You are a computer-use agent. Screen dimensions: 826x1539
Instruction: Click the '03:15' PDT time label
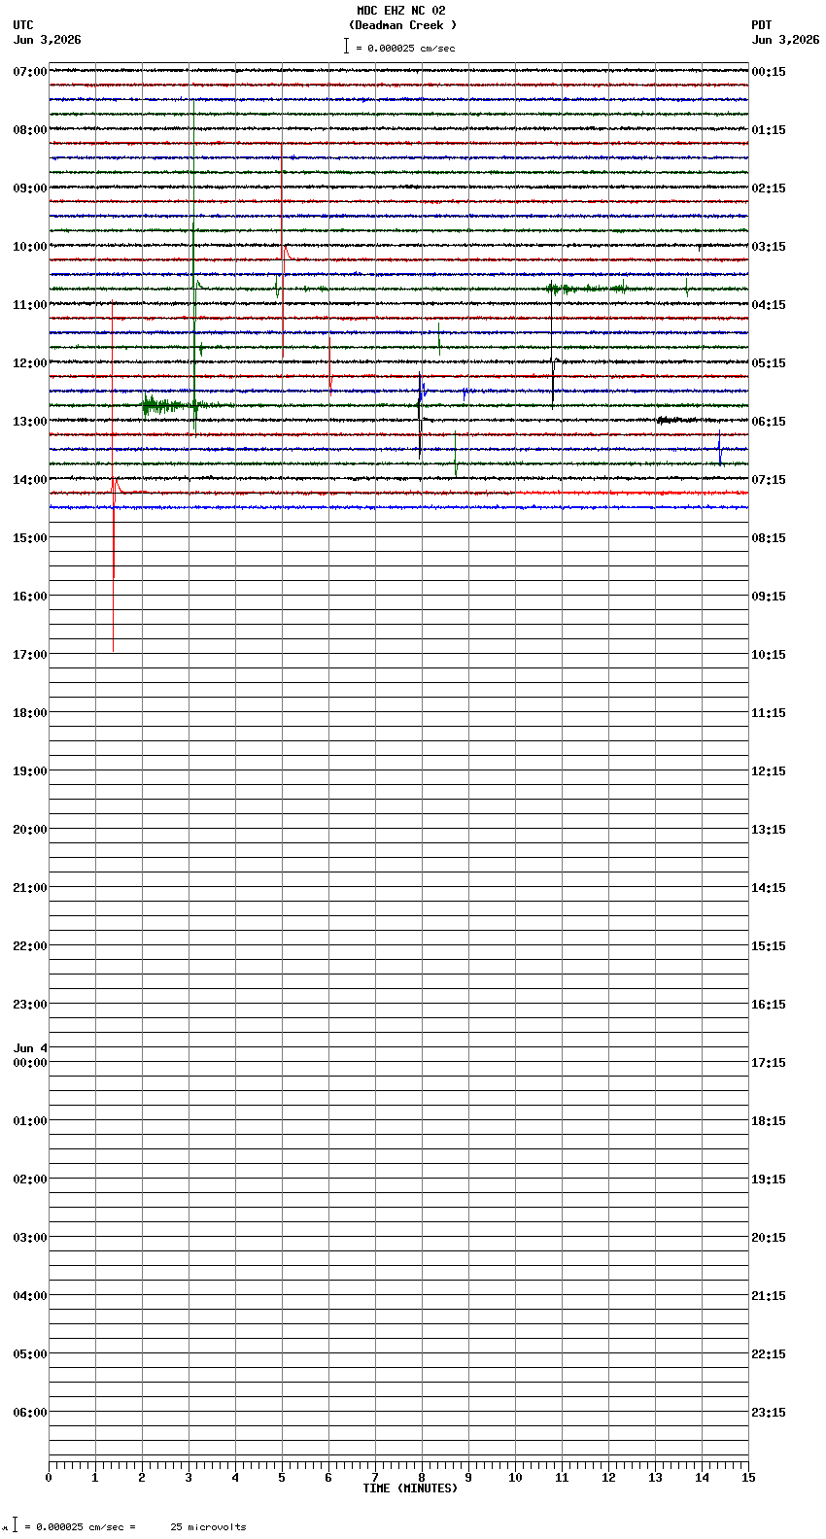[769, 247]
